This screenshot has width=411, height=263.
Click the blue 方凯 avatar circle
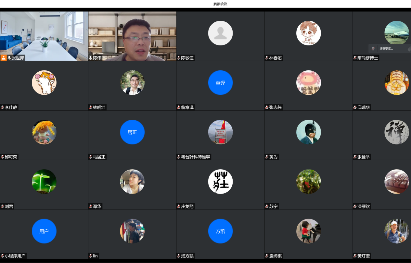(220, 231)
